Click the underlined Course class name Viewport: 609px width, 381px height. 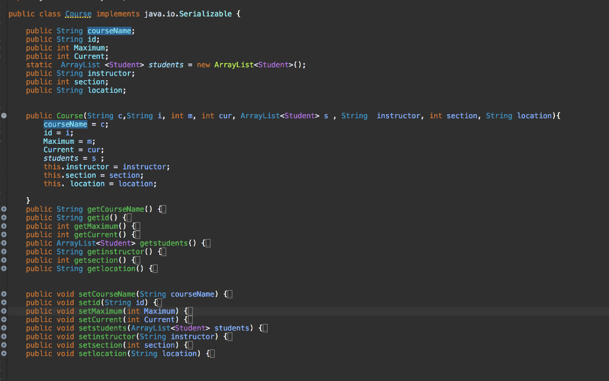point(79,14)
